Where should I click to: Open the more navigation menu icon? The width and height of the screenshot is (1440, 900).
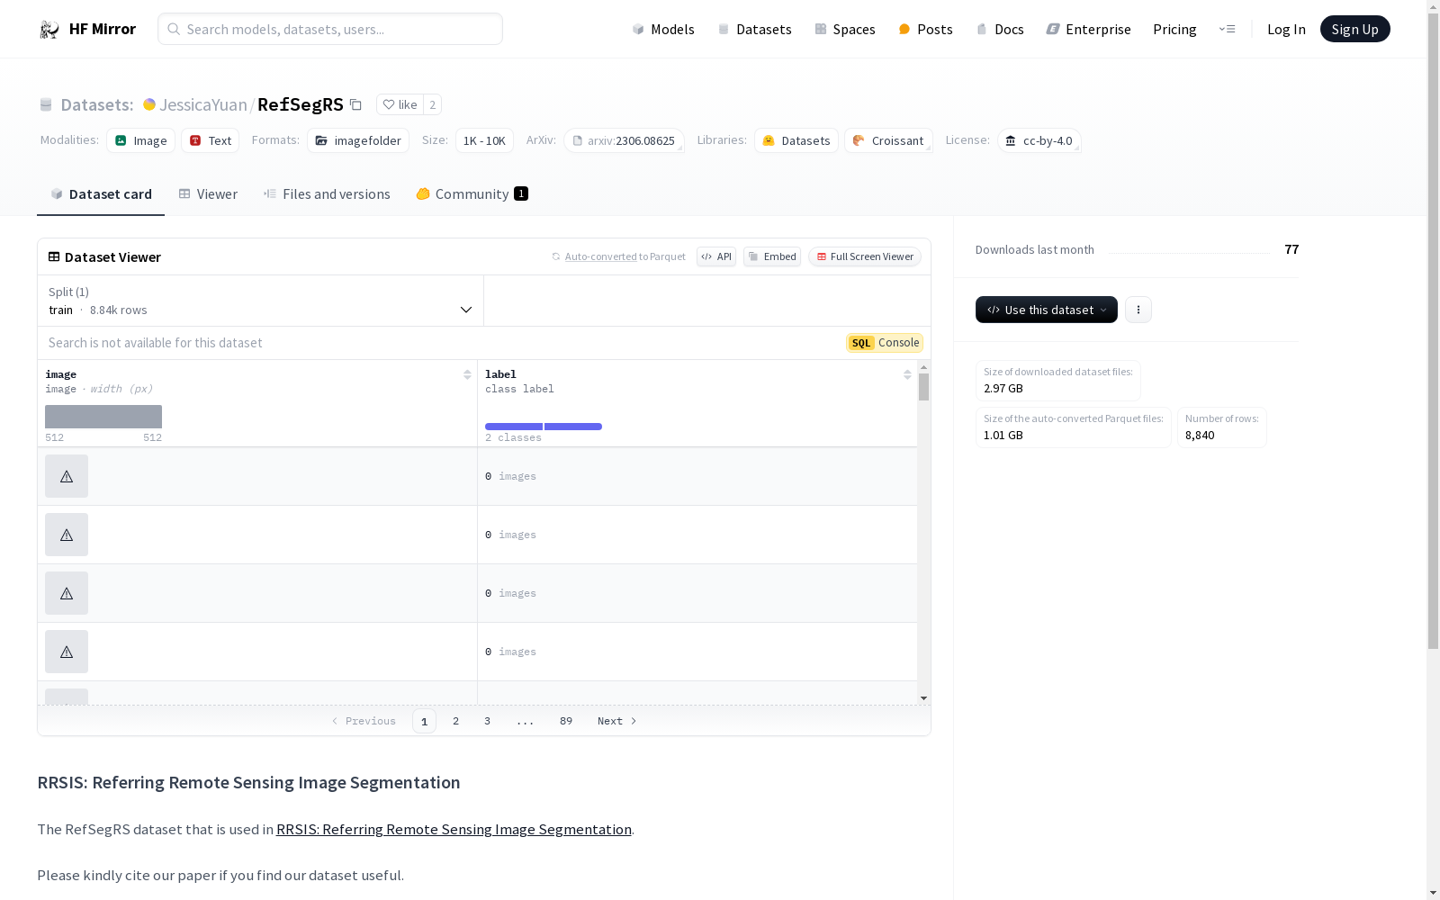click(1227, 29)
